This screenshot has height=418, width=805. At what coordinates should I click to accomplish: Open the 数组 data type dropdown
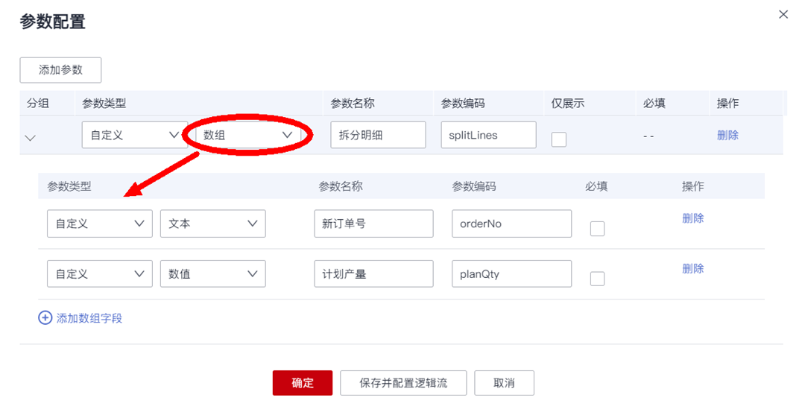pos(247,135)
